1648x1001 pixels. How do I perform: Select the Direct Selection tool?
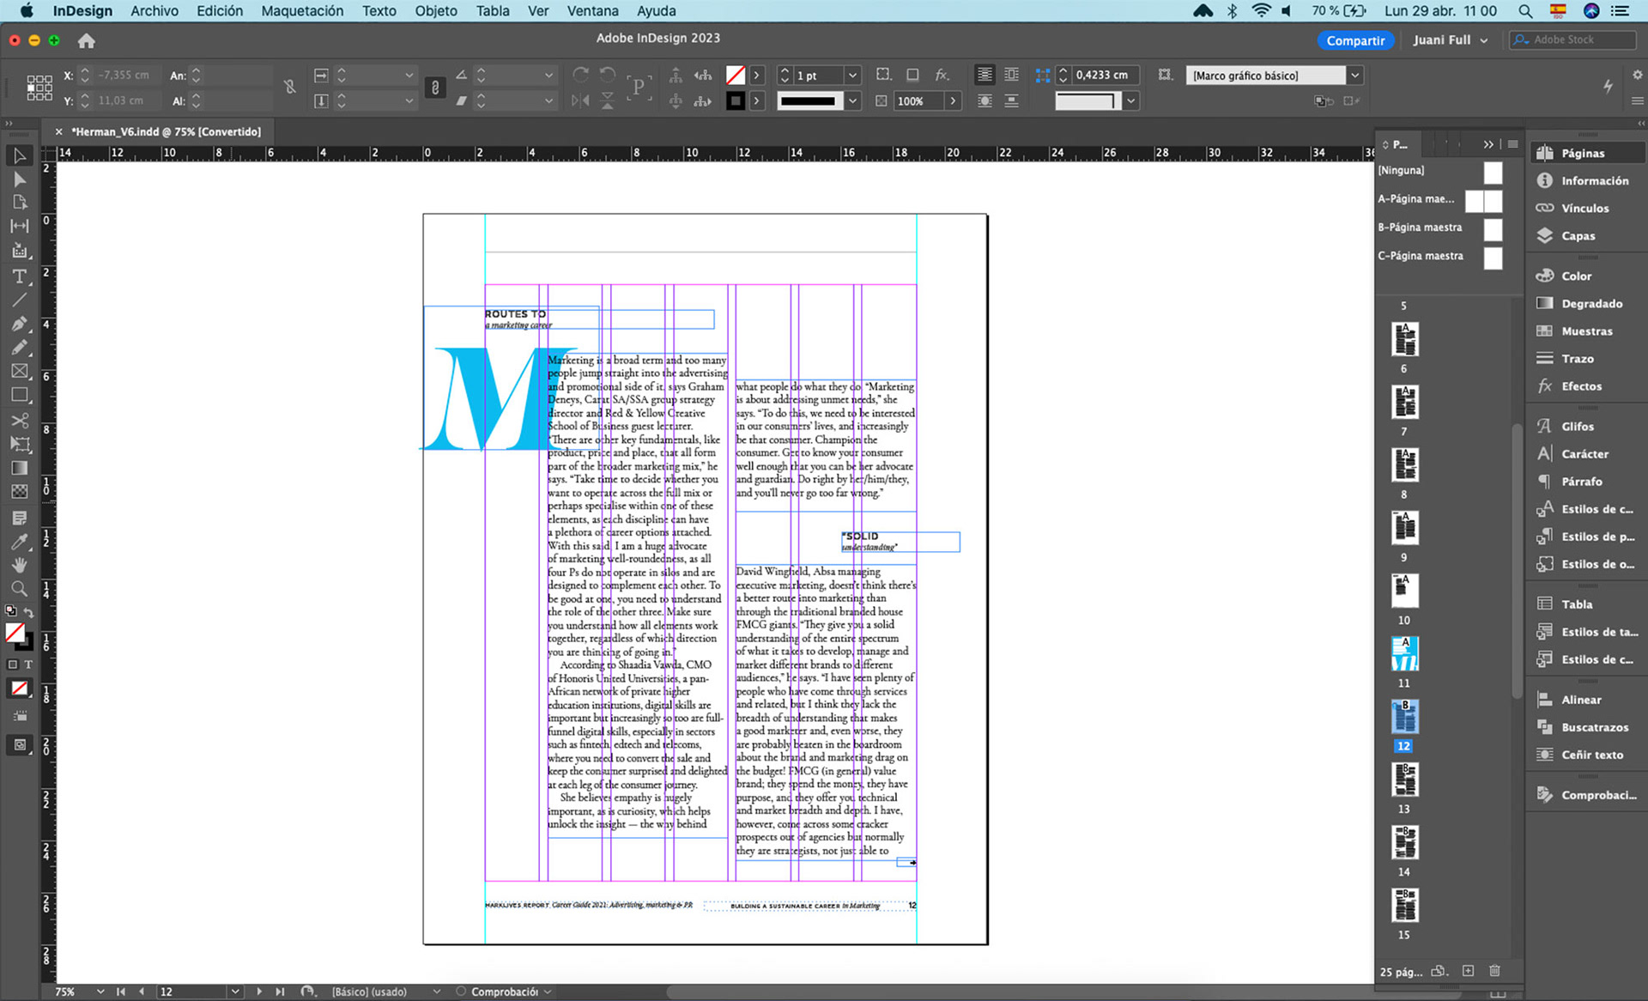pos(19,179)
